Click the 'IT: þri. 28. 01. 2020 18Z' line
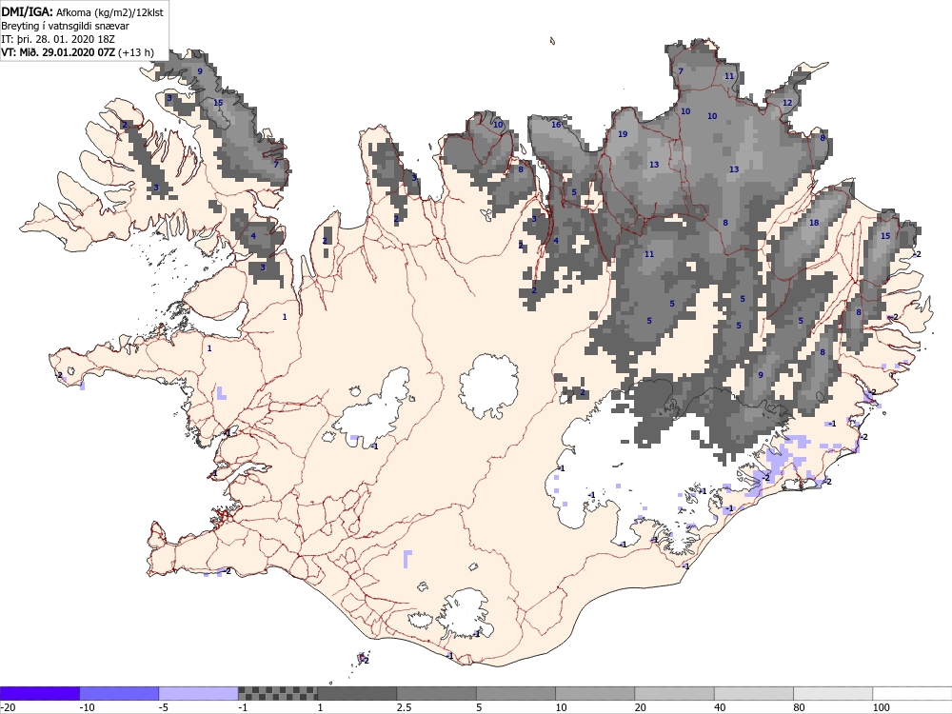952x714 pixels. tap(58, 39)
